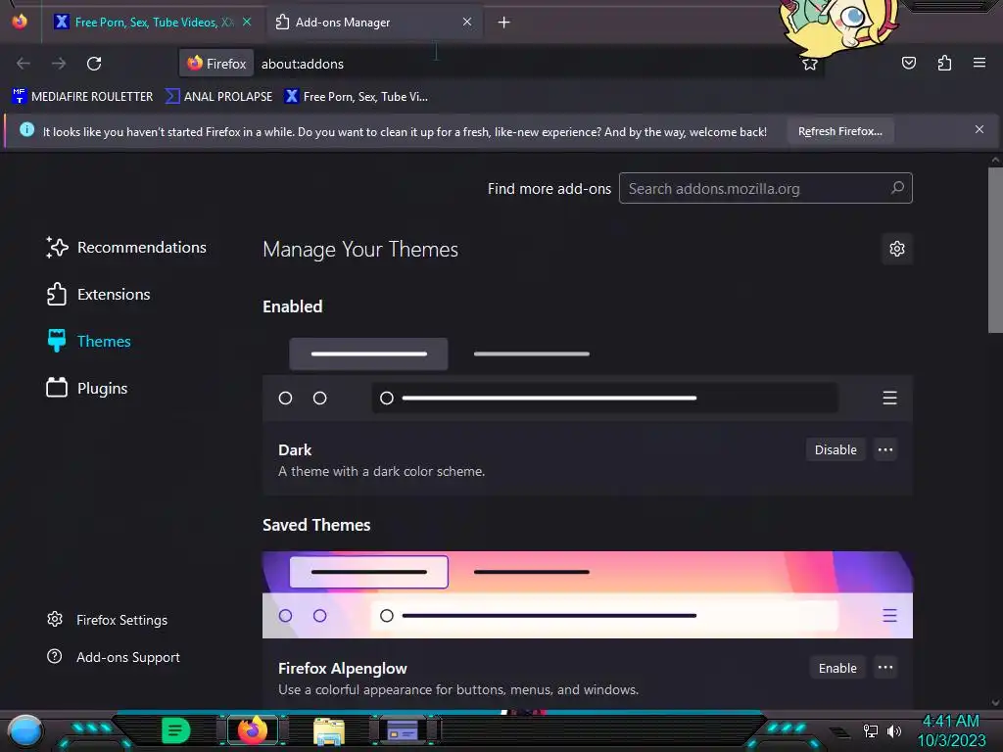Enable the Firefox Alpenglow theme
Screen dimensions: 1003x752
pos(837,668)
